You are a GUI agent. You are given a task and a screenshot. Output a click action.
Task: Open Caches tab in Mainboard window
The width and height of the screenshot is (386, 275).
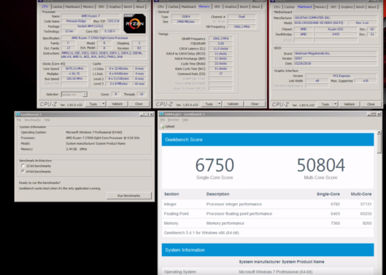(x=290, y=7)
